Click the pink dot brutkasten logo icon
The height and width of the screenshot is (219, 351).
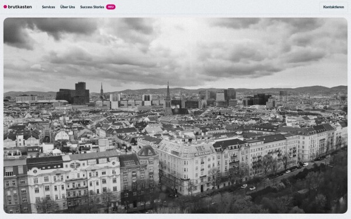(x=5, y=6)
